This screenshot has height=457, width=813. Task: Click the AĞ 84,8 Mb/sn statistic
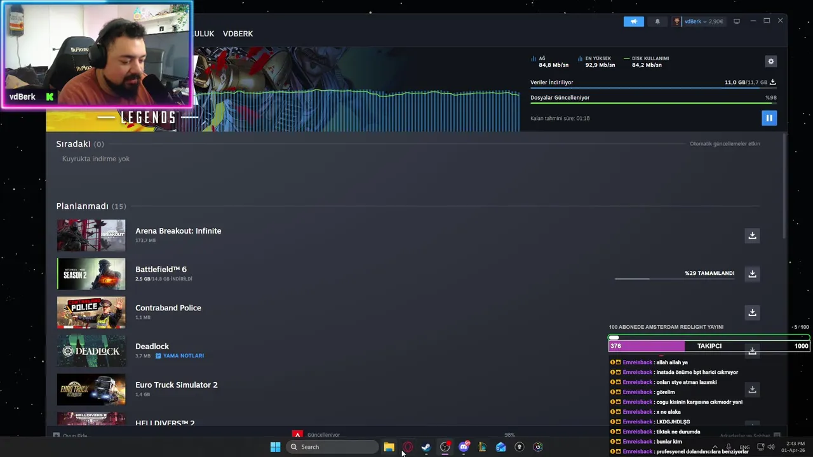550,62
